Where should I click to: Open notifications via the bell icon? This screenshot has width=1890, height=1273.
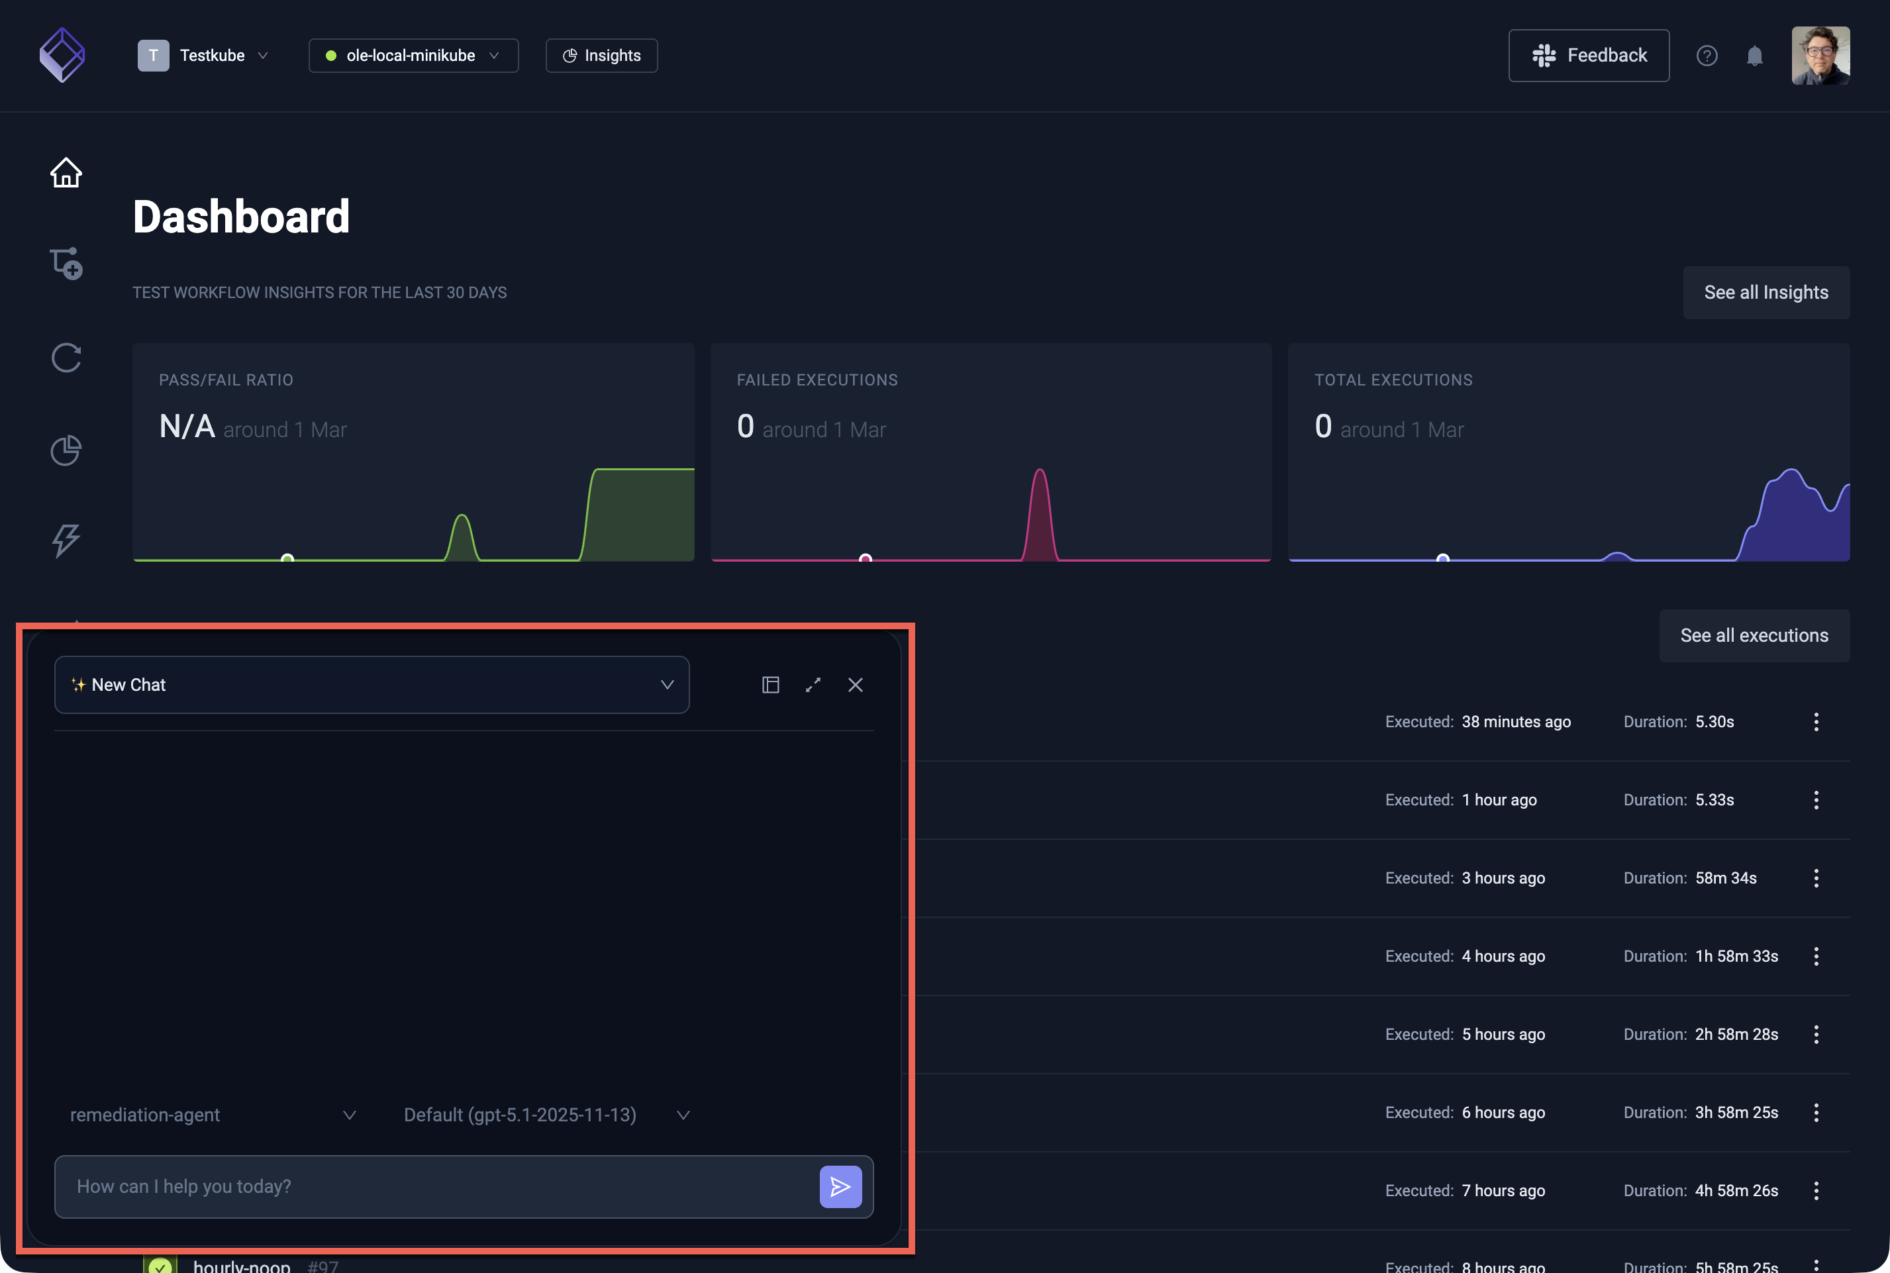1756,55
